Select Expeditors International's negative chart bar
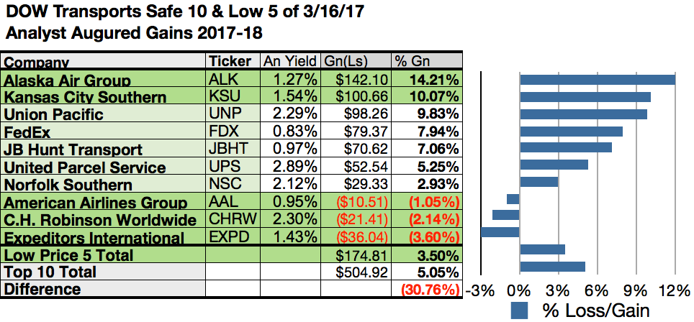Image resolution: width=694 pixels, height=322 pixels. pos(500,232)
